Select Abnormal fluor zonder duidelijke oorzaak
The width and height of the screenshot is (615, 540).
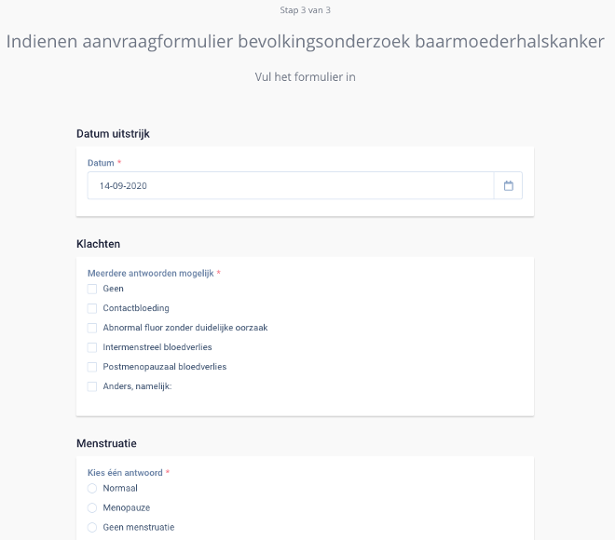coord(92,328)
